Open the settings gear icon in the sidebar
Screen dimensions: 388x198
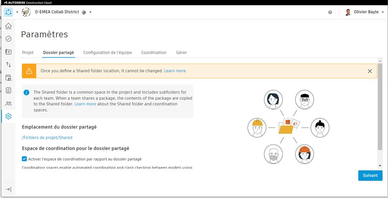click(x=8, y=116)
